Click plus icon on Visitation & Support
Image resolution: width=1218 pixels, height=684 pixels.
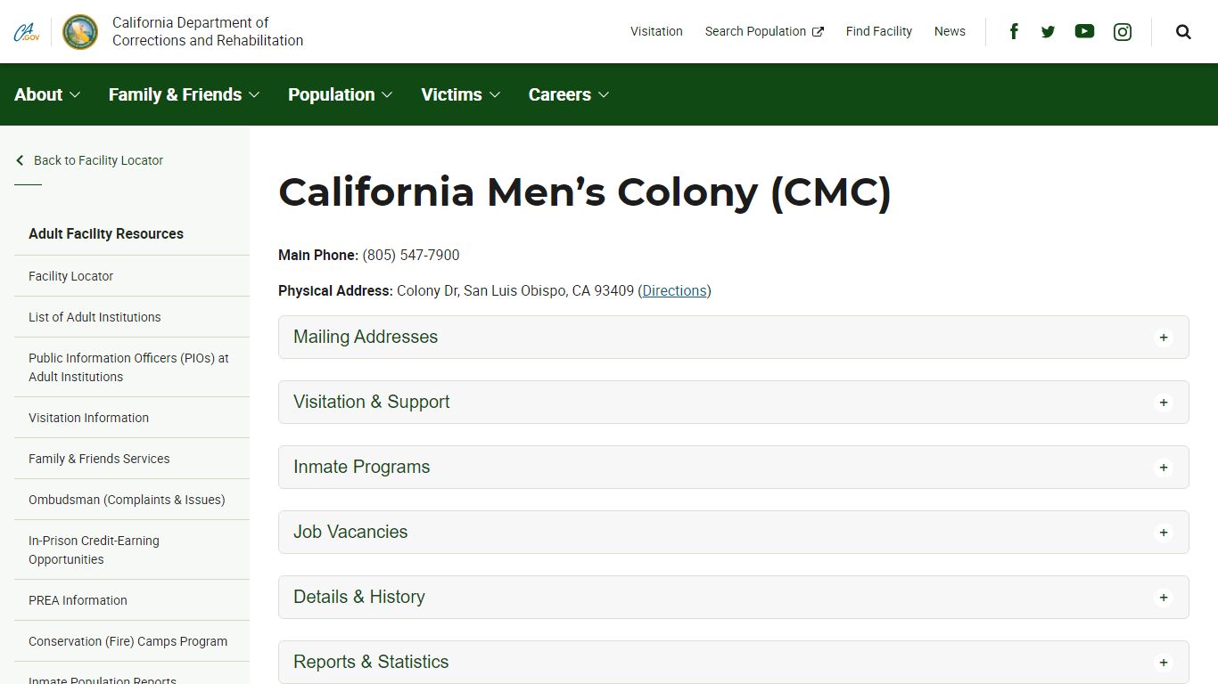[1163, 403]
